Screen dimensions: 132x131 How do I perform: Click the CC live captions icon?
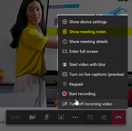click(65, 74)
